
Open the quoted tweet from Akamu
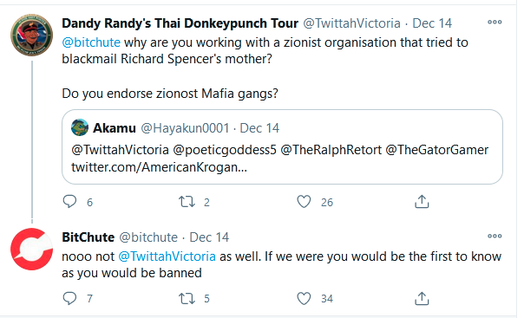click(282, 146)
